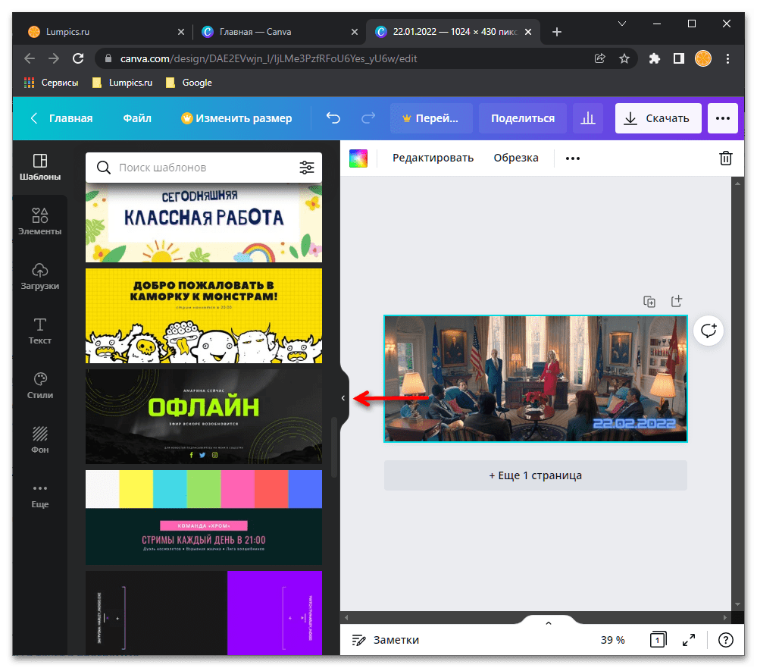Screen dimensions: 757x668
Task: Open the rainbow color picker swatch
Action: 358,158
